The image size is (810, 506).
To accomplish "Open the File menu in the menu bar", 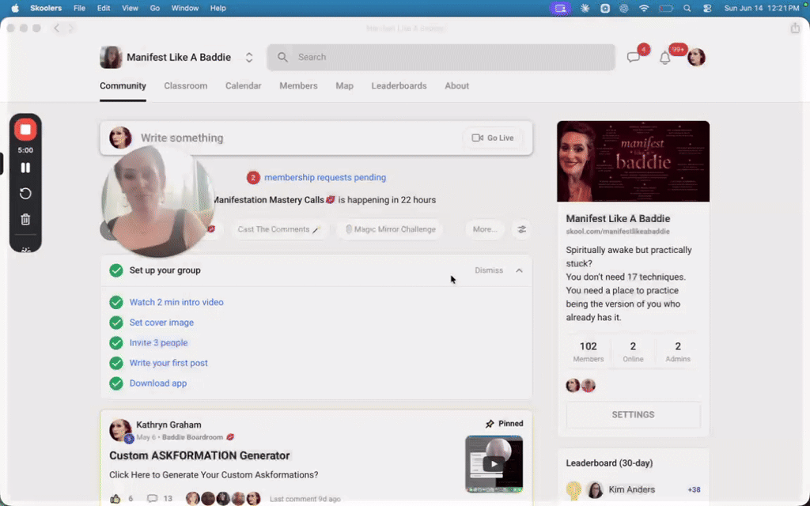I will pyautogui.click(x=79, y=8).
